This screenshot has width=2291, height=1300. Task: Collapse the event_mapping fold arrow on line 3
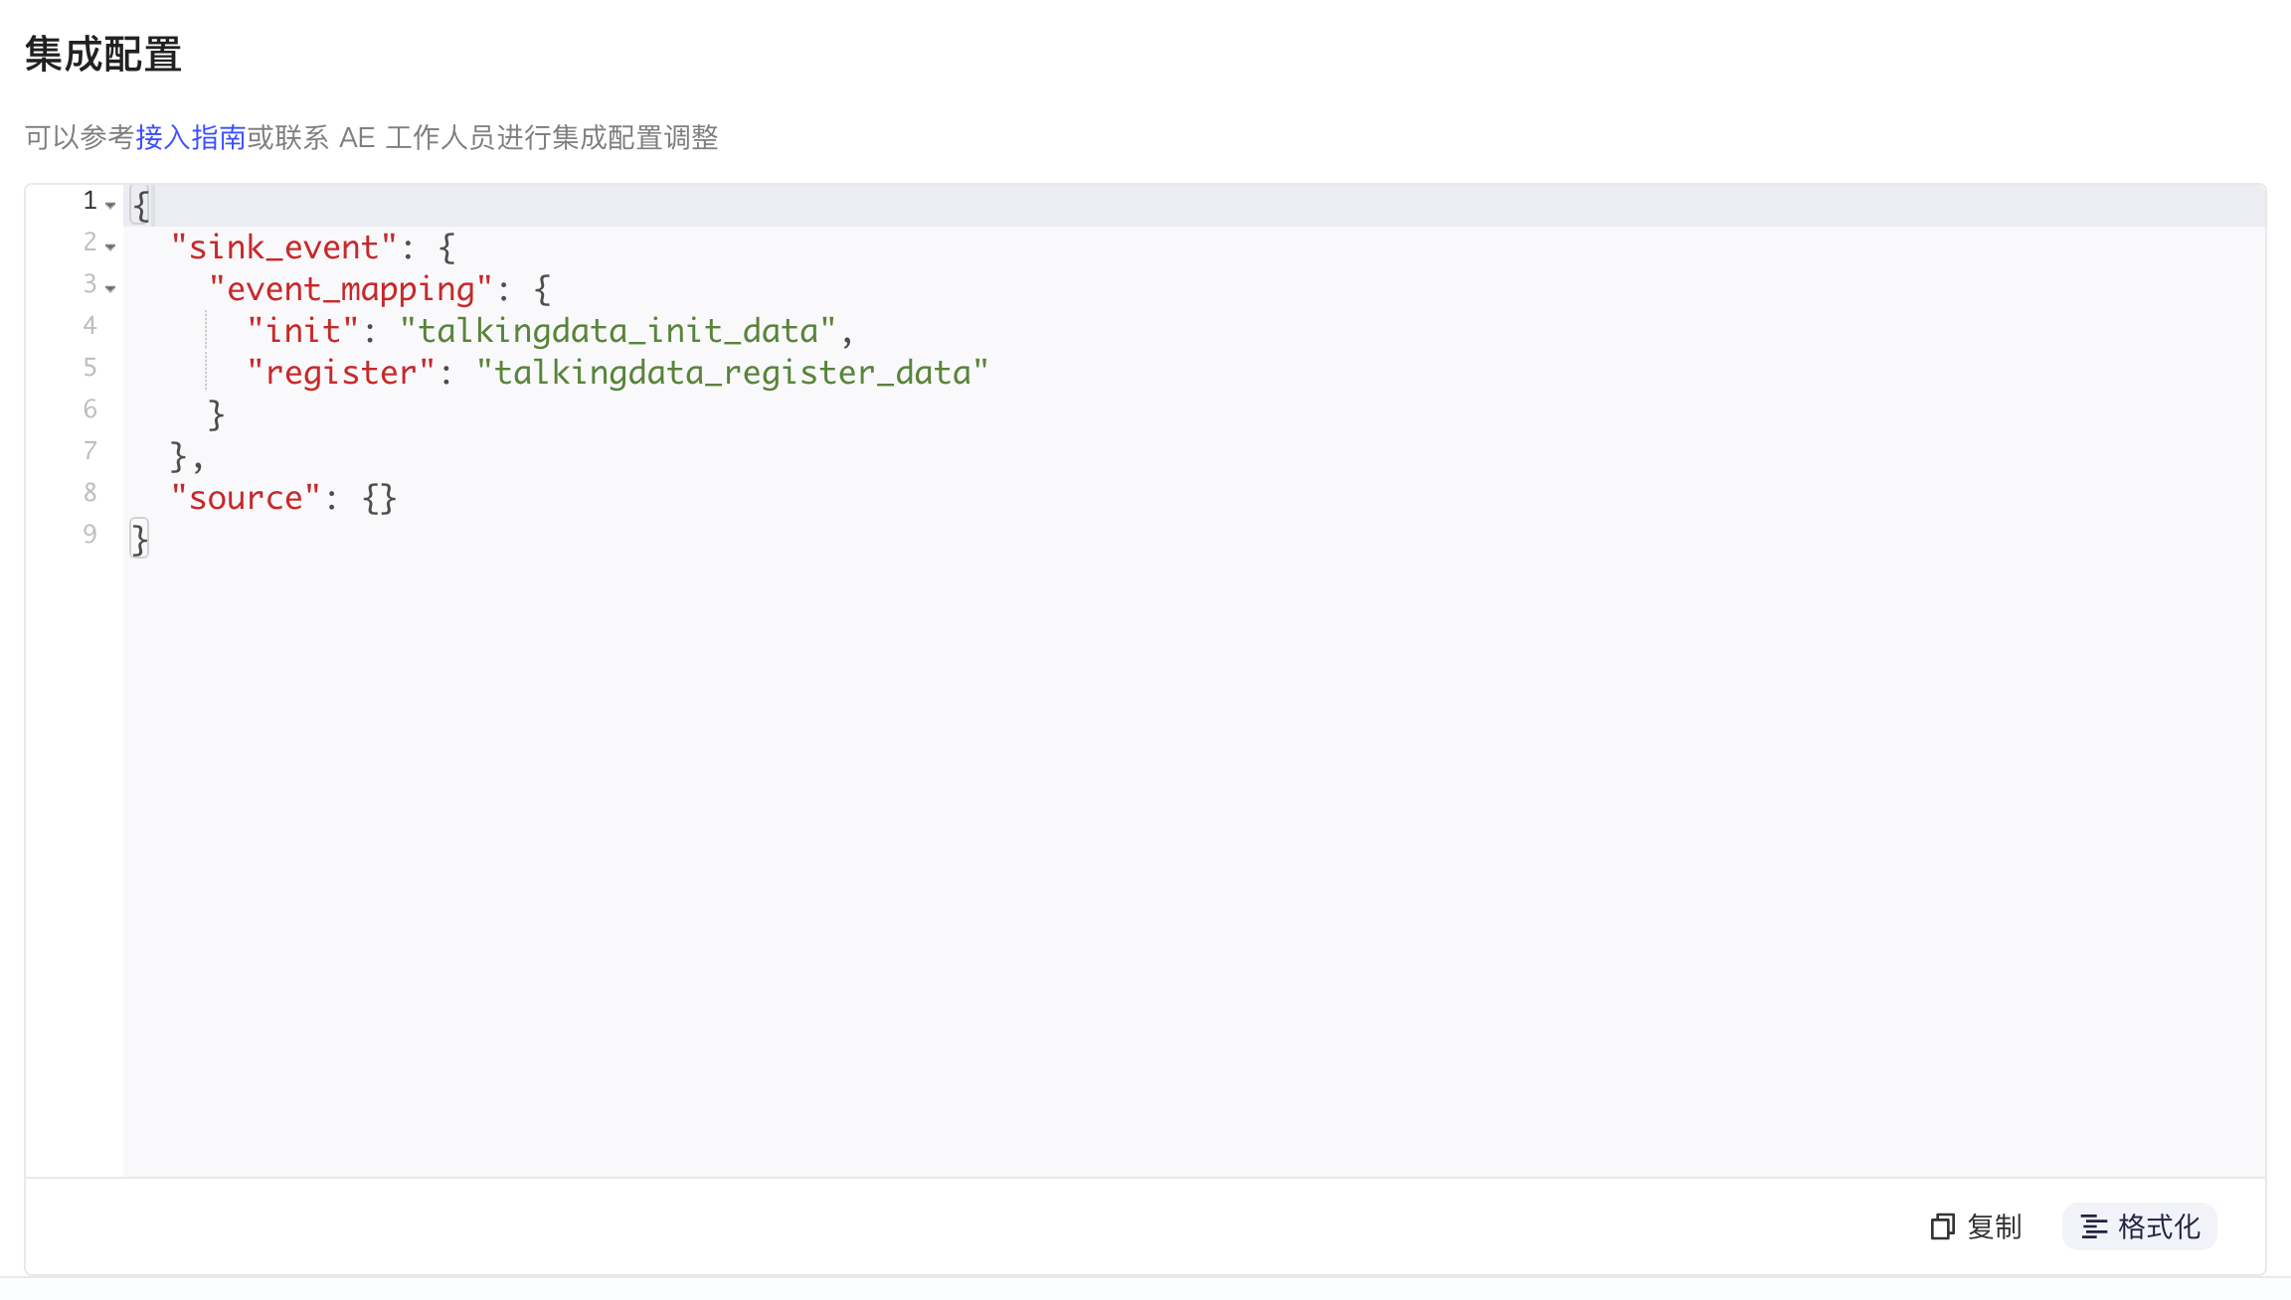pyautogui.click(x=110, y=288)
